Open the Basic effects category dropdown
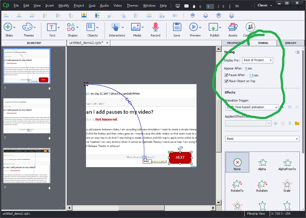 pos(262,139)
